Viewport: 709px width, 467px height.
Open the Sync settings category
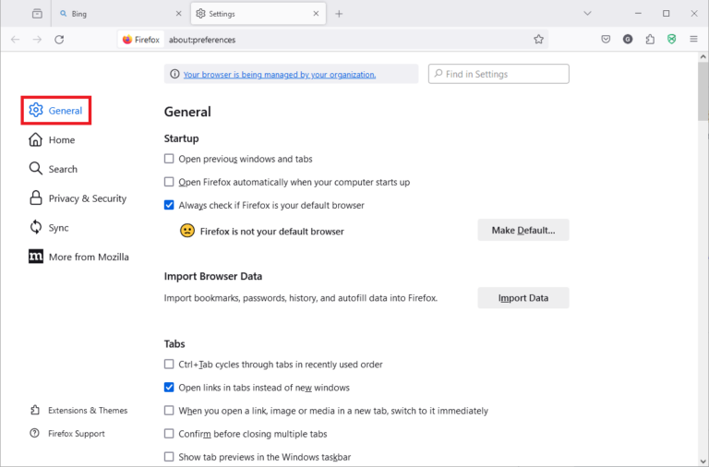[49, 227]
